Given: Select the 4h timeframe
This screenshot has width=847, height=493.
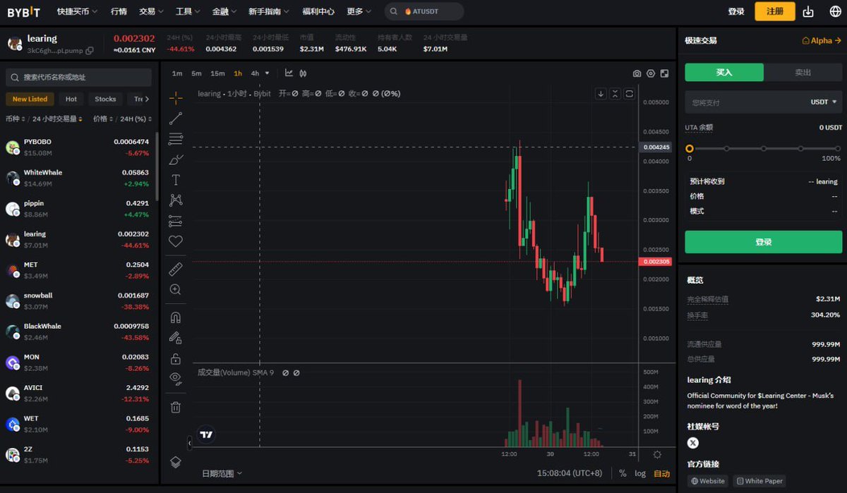Looking at the screenshot, I should [x=255, y=73].
